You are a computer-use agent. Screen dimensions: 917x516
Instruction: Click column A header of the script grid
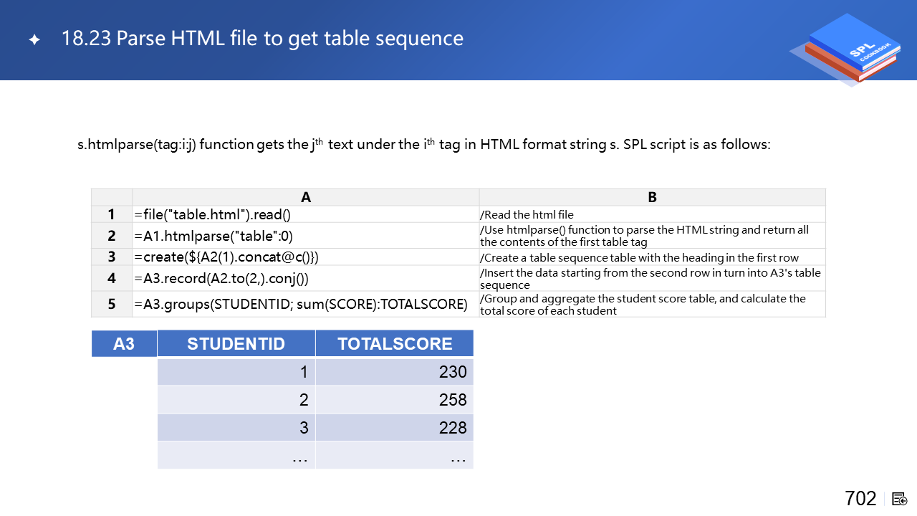[x=306, y=197]
